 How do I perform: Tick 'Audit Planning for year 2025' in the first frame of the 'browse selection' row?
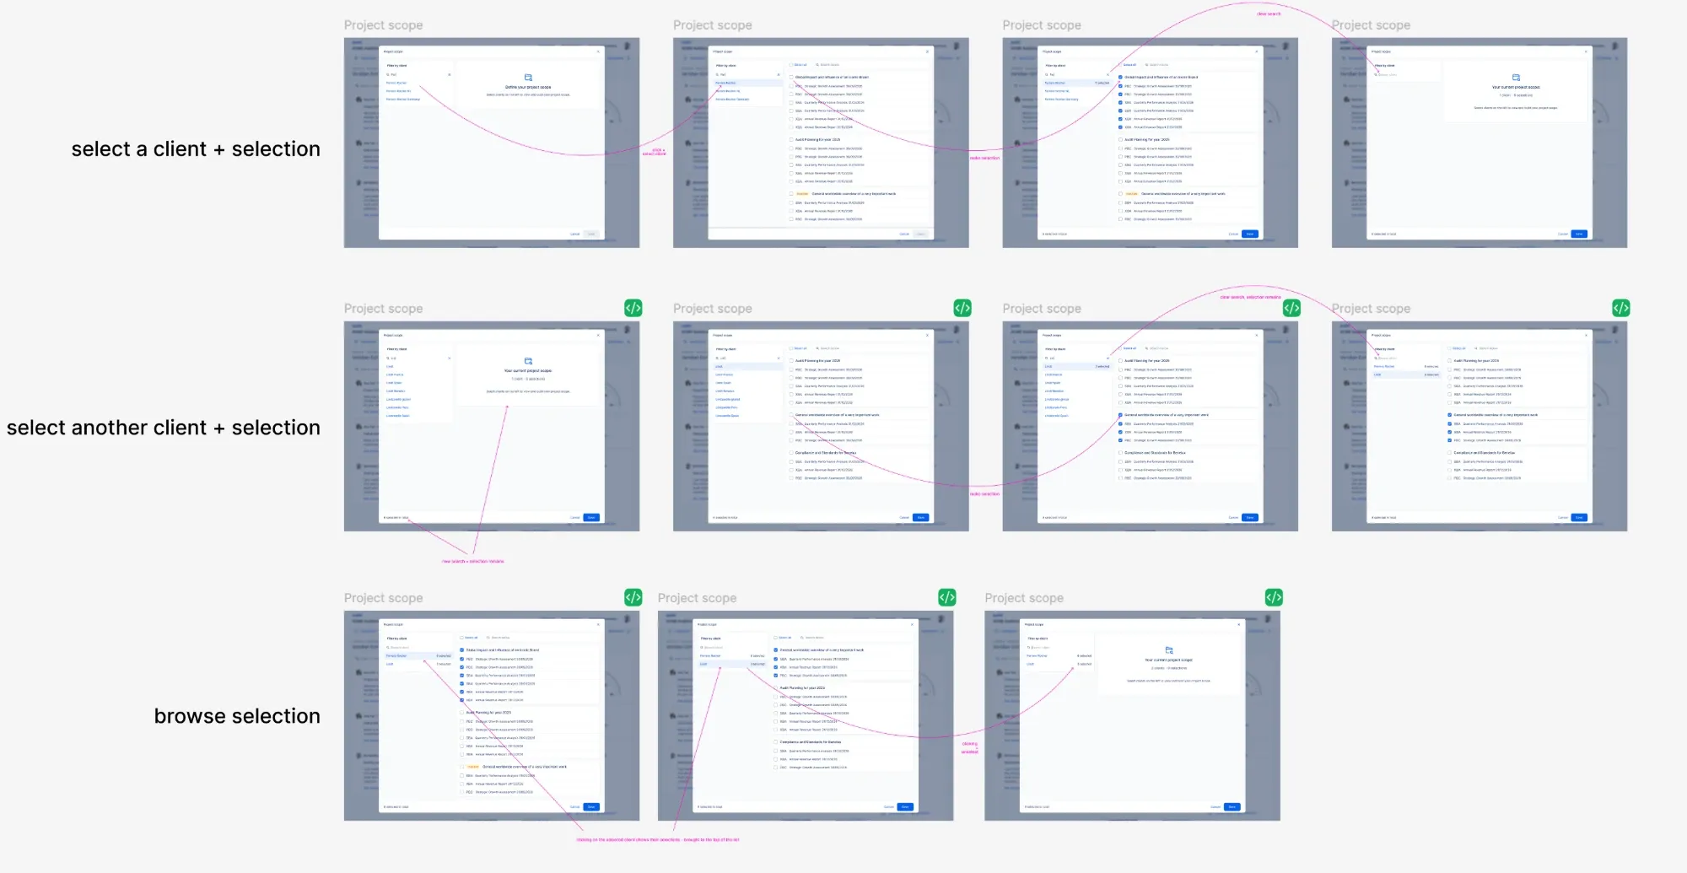point(462,713)
